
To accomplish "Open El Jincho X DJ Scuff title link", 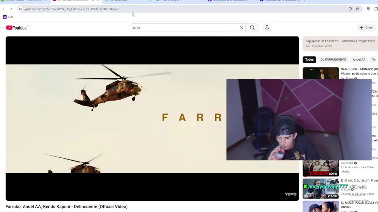I will click(359, 180).
